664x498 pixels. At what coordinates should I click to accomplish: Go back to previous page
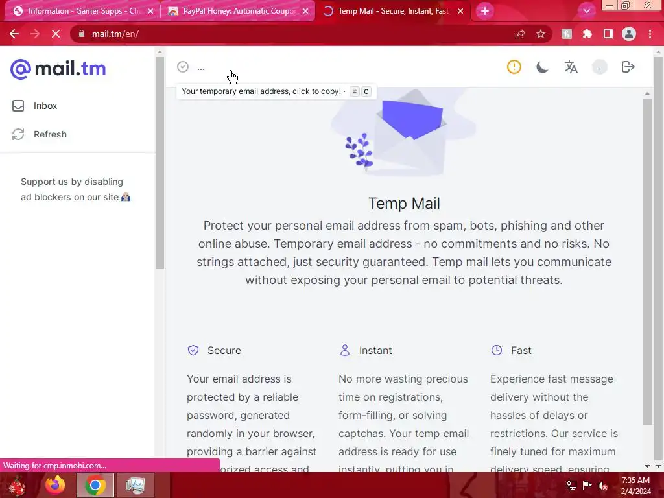(x=14, y=34)
